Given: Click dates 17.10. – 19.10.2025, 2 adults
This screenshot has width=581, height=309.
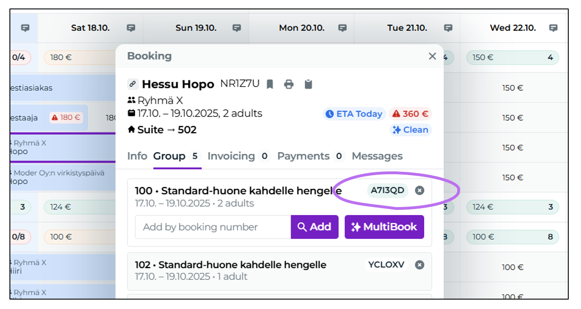Looking at the screenshot, I should 200,114.
